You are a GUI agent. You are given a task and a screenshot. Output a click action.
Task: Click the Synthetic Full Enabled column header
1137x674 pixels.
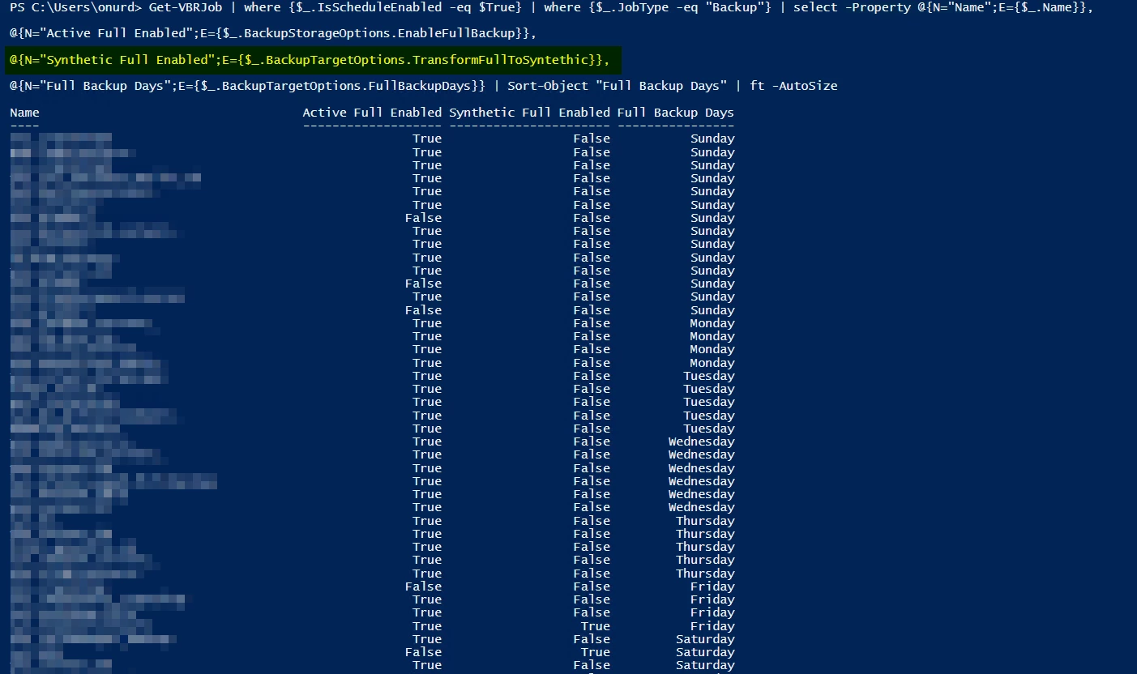point(529,113)
